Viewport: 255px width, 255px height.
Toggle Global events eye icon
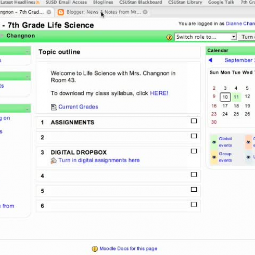[214, 142]
